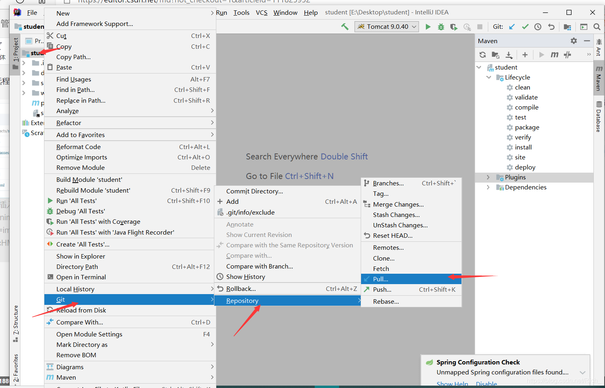The image size is (605, 388).
Task: Execute Maven goal 'm' icon
Action: tap(555, 55)
